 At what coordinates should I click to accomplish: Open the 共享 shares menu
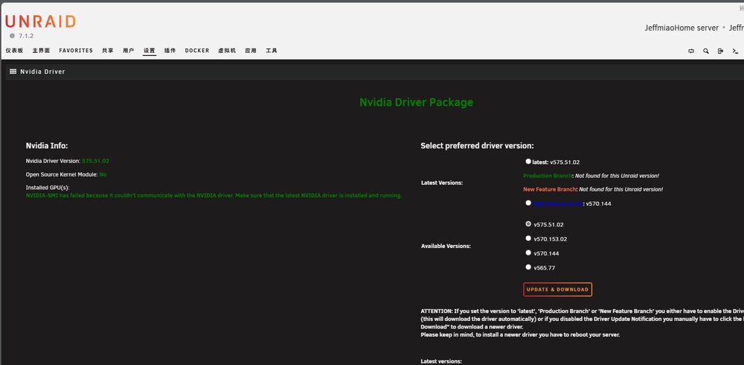pos(108,51)
